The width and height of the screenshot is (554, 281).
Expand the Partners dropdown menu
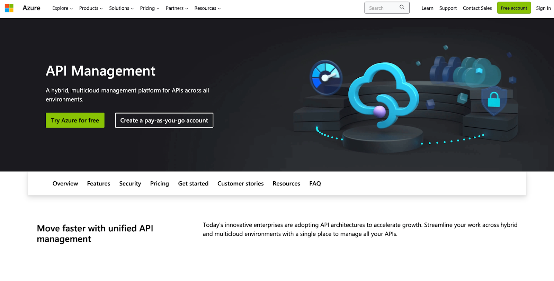pyautogui.click(x=177, y=8)
